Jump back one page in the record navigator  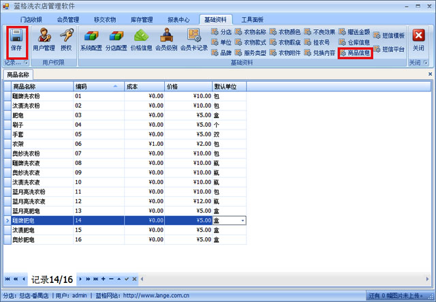[x=16, y=279]
